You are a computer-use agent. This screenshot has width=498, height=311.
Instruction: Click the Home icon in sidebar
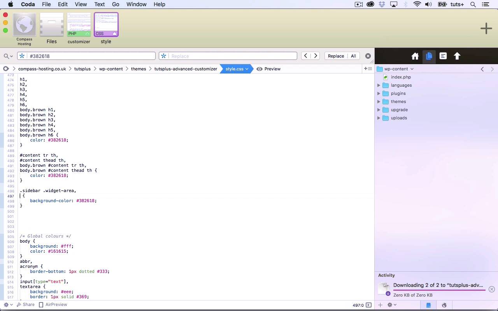(415, 56)
